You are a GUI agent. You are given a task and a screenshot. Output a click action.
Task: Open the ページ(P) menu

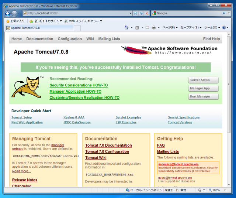point(170,28)
